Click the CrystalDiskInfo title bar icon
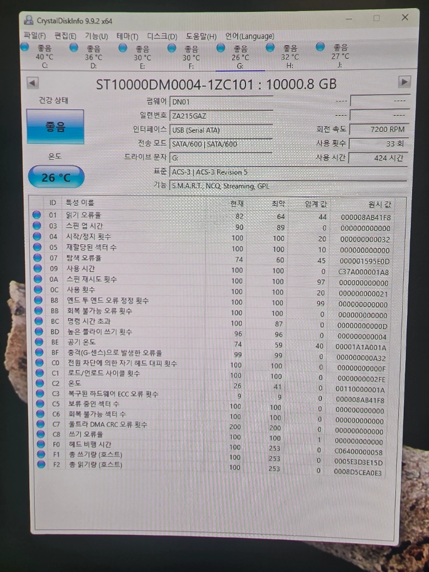Image resolution: width=429 pixels, height=572 pixels. (29, 19)
